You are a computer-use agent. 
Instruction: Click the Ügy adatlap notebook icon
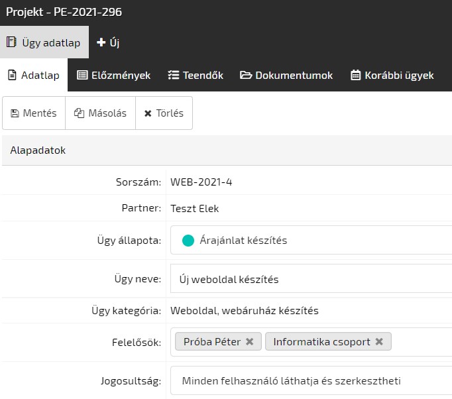11,43
